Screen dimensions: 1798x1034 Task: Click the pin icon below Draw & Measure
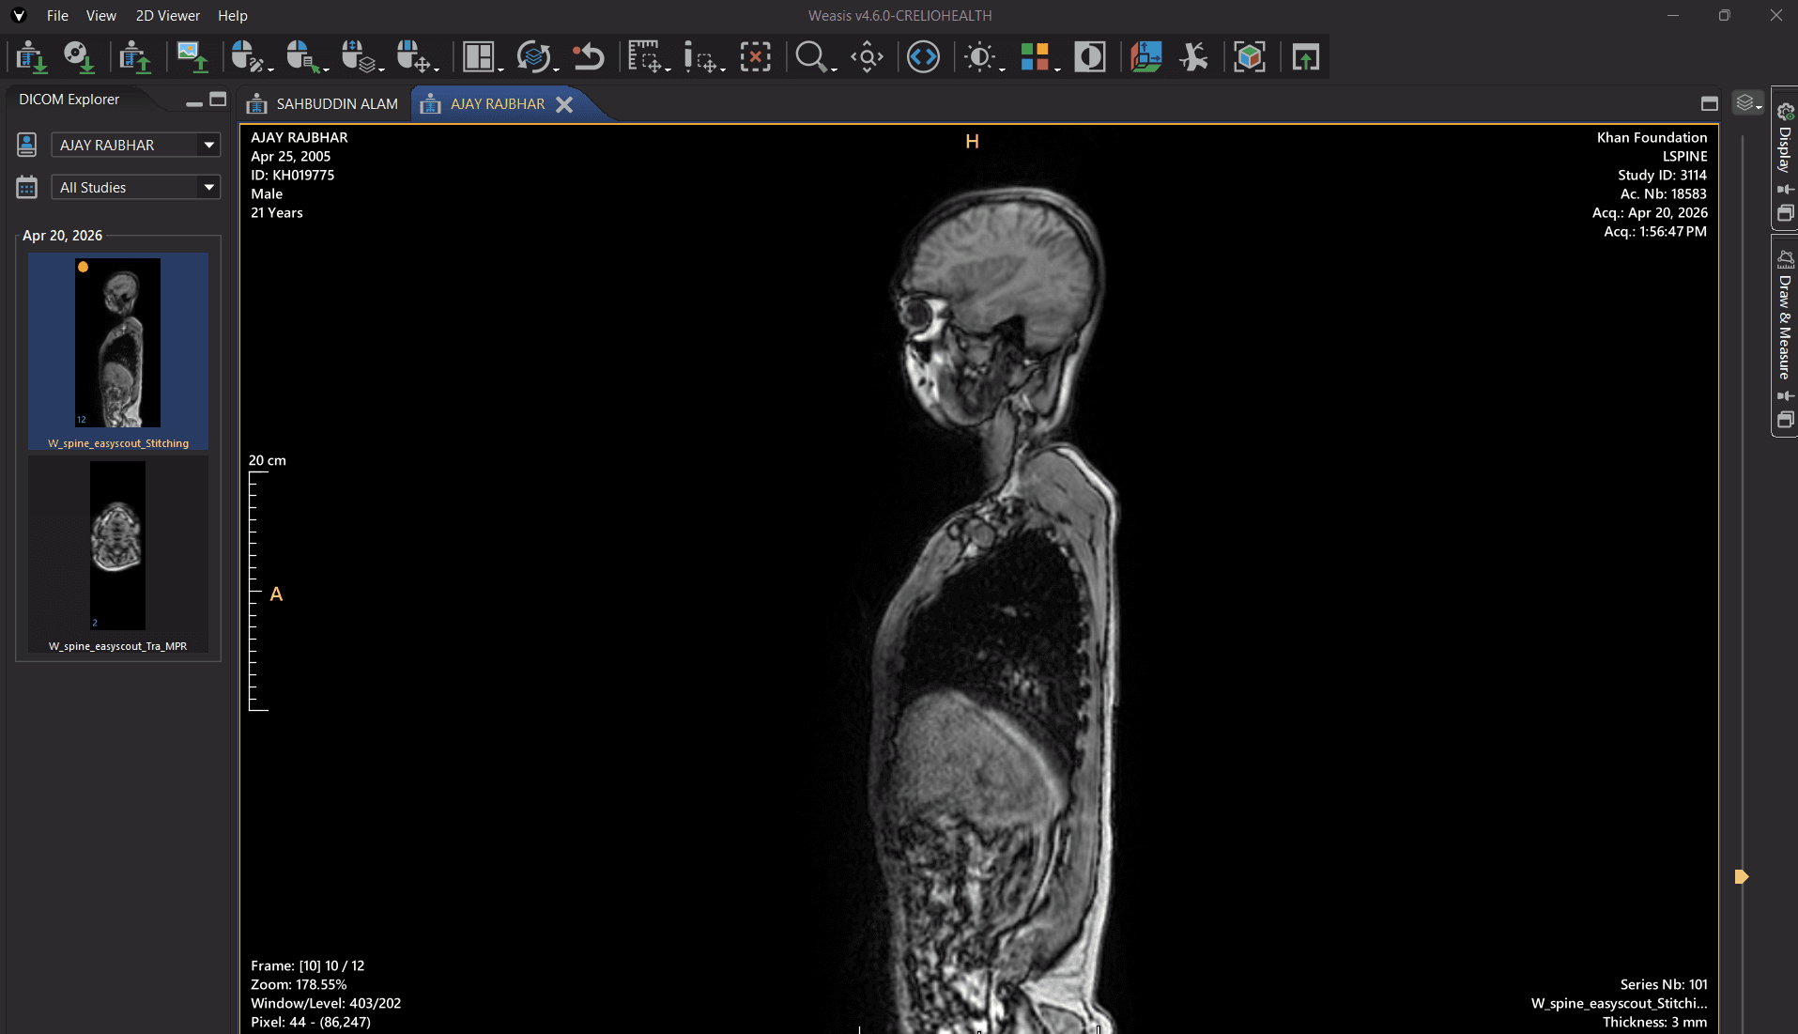pyautogui.click(x=1785, y=396)
